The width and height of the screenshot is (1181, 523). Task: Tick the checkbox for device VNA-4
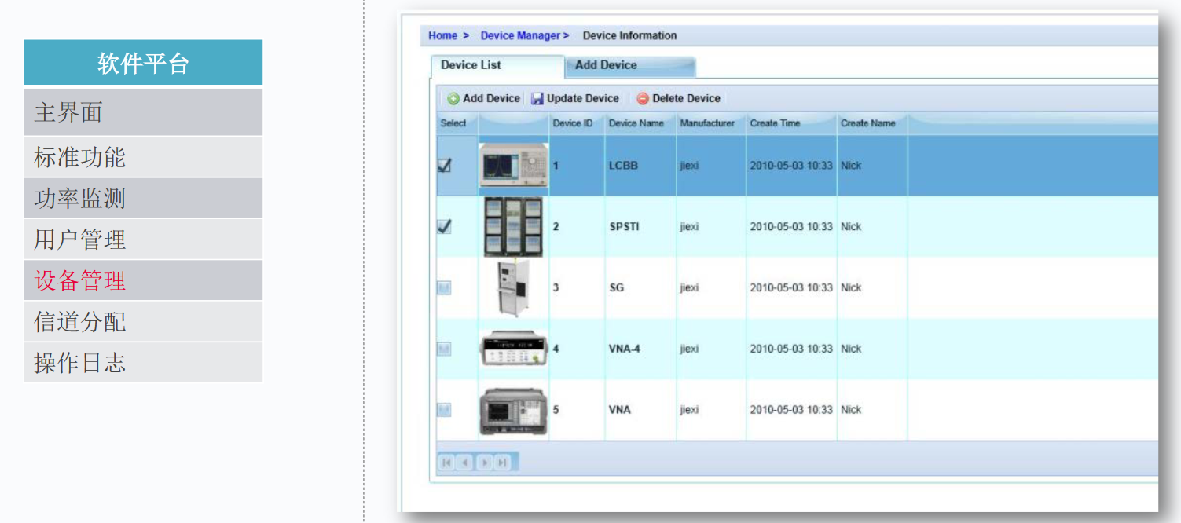tap(444, 349)
